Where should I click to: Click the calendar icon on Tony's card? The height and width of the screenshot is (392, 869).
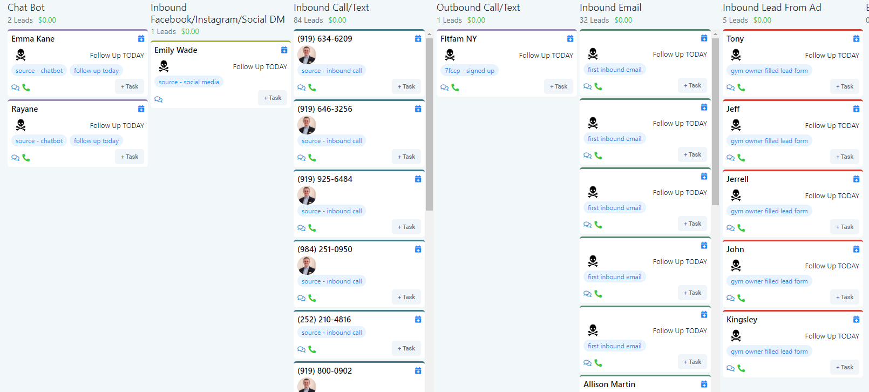(856, 39)
